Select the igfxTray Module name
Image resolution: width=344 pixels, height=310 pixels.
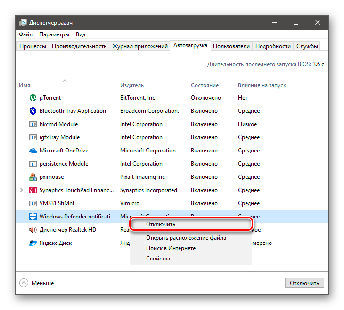[x=59, y=137]
